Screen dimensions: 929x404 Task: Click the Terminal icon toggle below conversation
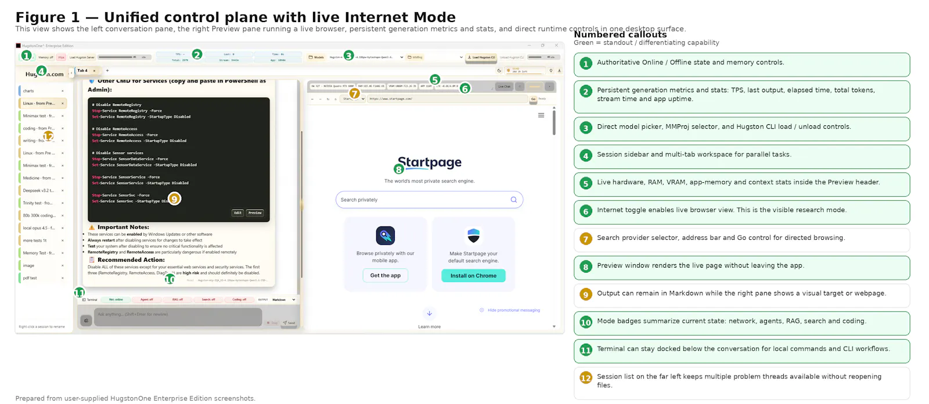pos(89,300)
